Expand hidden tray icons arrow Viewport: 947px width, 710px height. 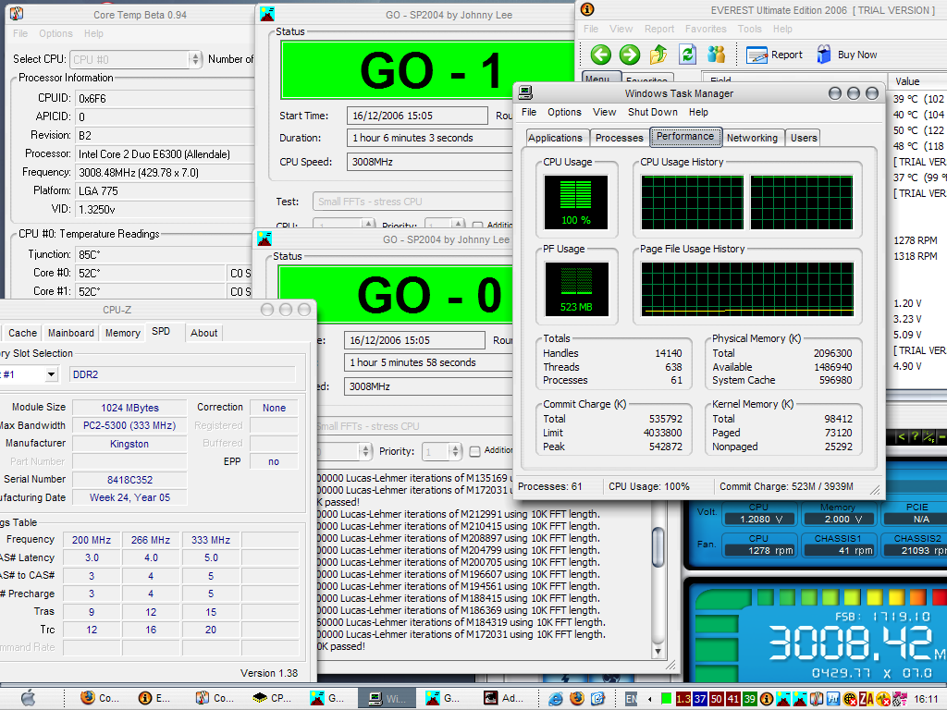point(650,699)
